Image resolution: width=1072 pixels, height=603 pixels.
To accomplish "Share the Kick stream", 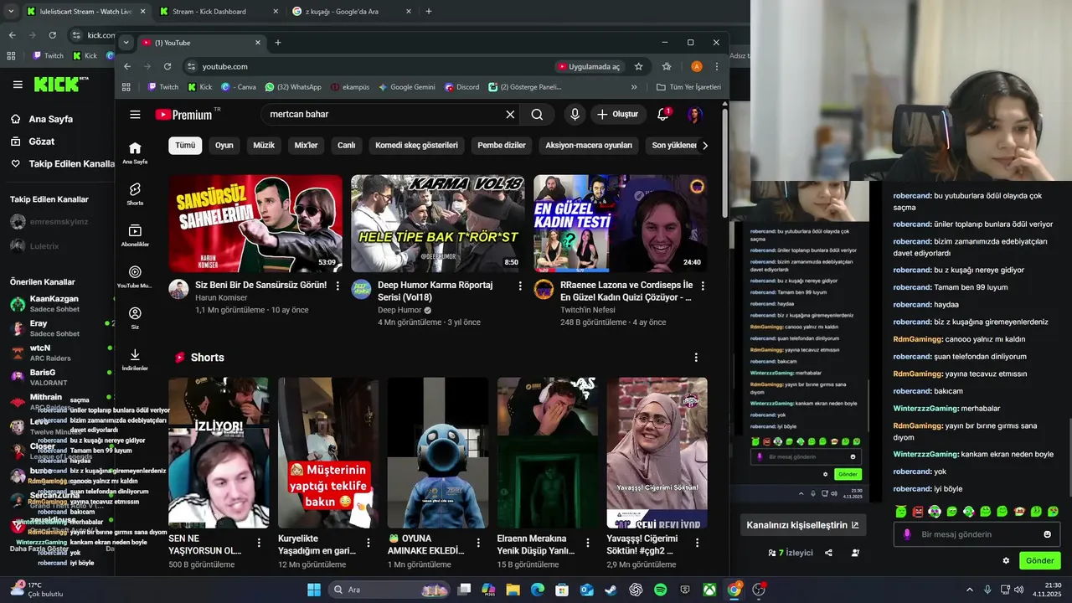I will point(828,553).
